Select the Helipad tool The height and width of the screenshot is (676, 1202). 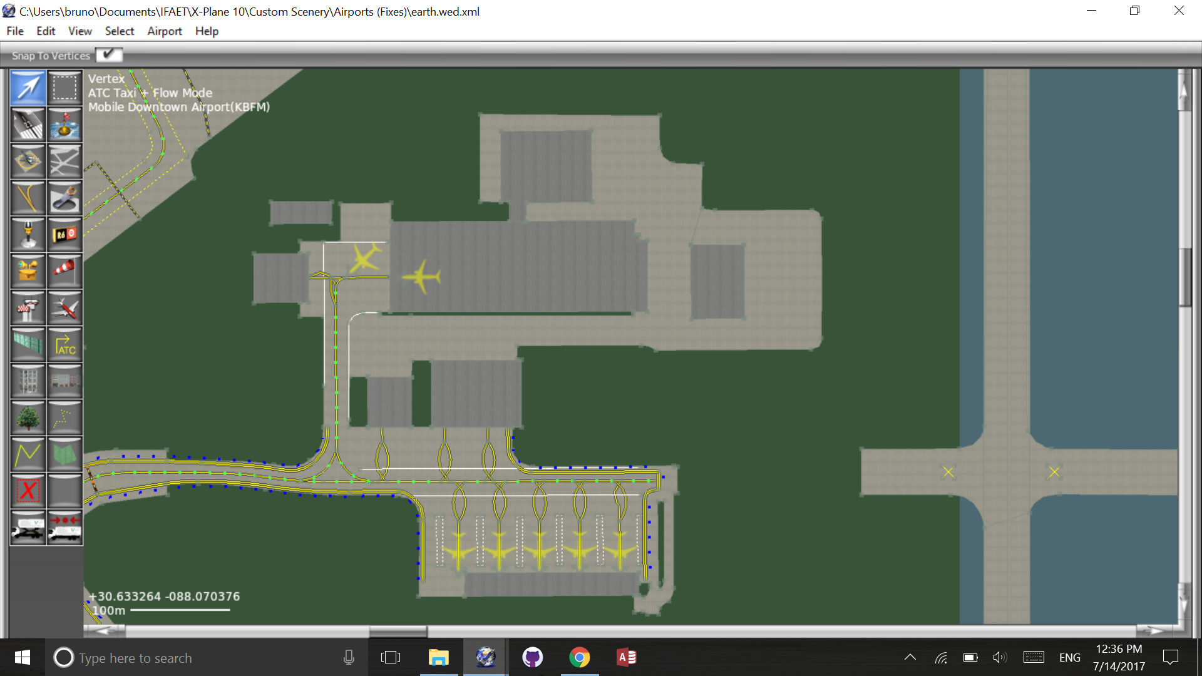pyautogui.click(x=28, y=161)
